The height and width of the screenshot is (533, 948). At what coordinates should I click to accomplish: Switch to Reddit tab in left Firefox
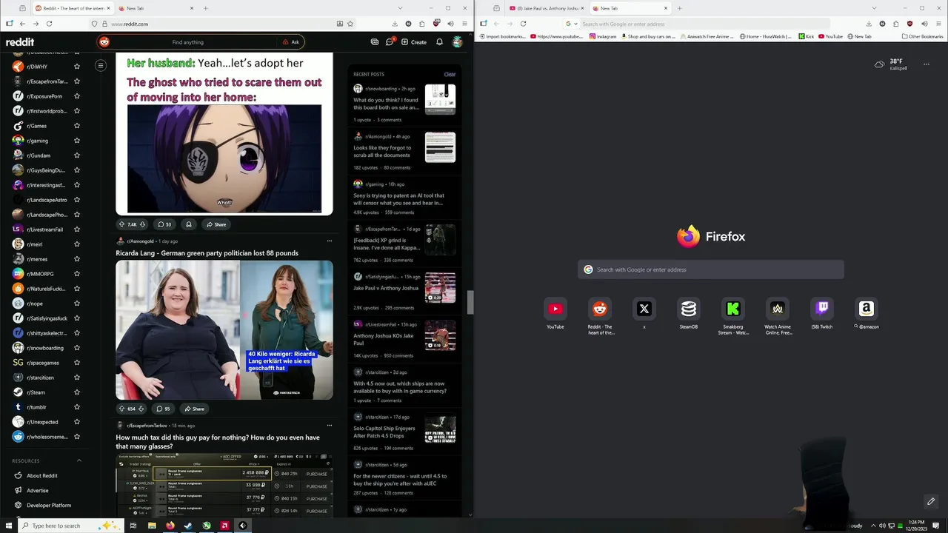[x=72, y=8]
